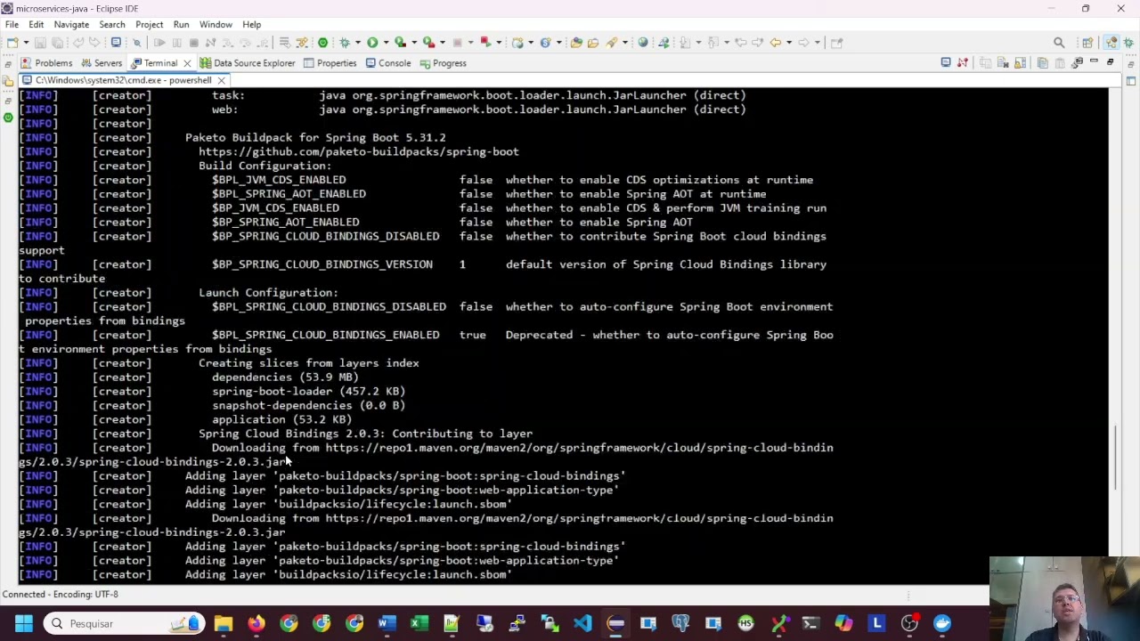1140x641 pixels.
Task: Click the Connected - Encoding: UTF-8 status text
Action: point(60,594)
